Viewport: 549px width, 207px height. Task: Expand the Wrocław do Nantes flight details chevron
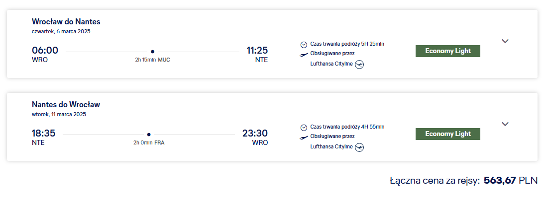click(505, 41)
